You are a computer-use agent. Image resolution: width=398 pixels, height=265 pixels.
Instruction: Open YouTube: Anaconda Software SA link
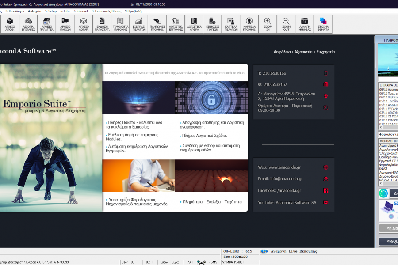click(287, 202)
